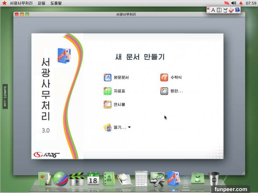This screenshot has height=193, width=258.
Task: Click the red star system menu
Action: pyautogui.click(x=4, y=3)
